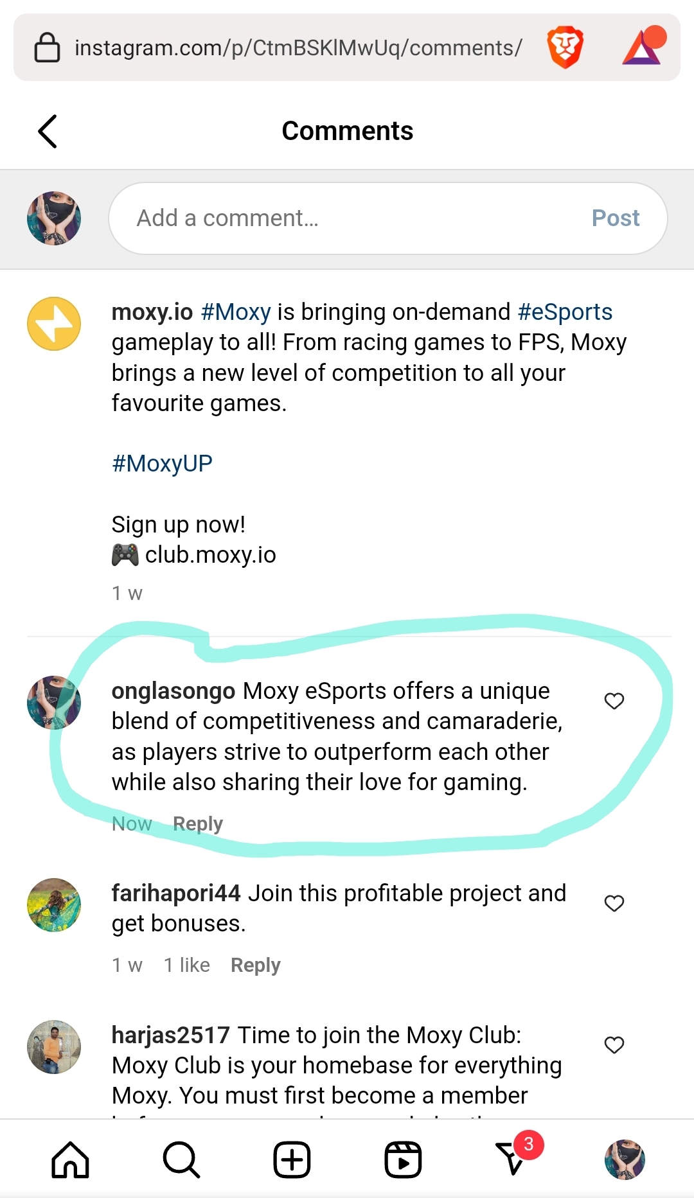Open Search with the magnifier icon
Image resolution: width=694 pixels, height=1198 pixels.
tap(181, 1160)
